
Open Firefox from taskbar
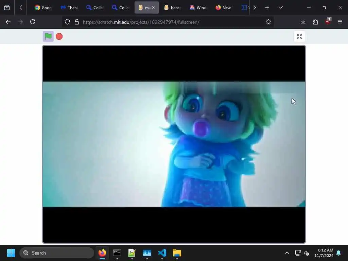102,253
